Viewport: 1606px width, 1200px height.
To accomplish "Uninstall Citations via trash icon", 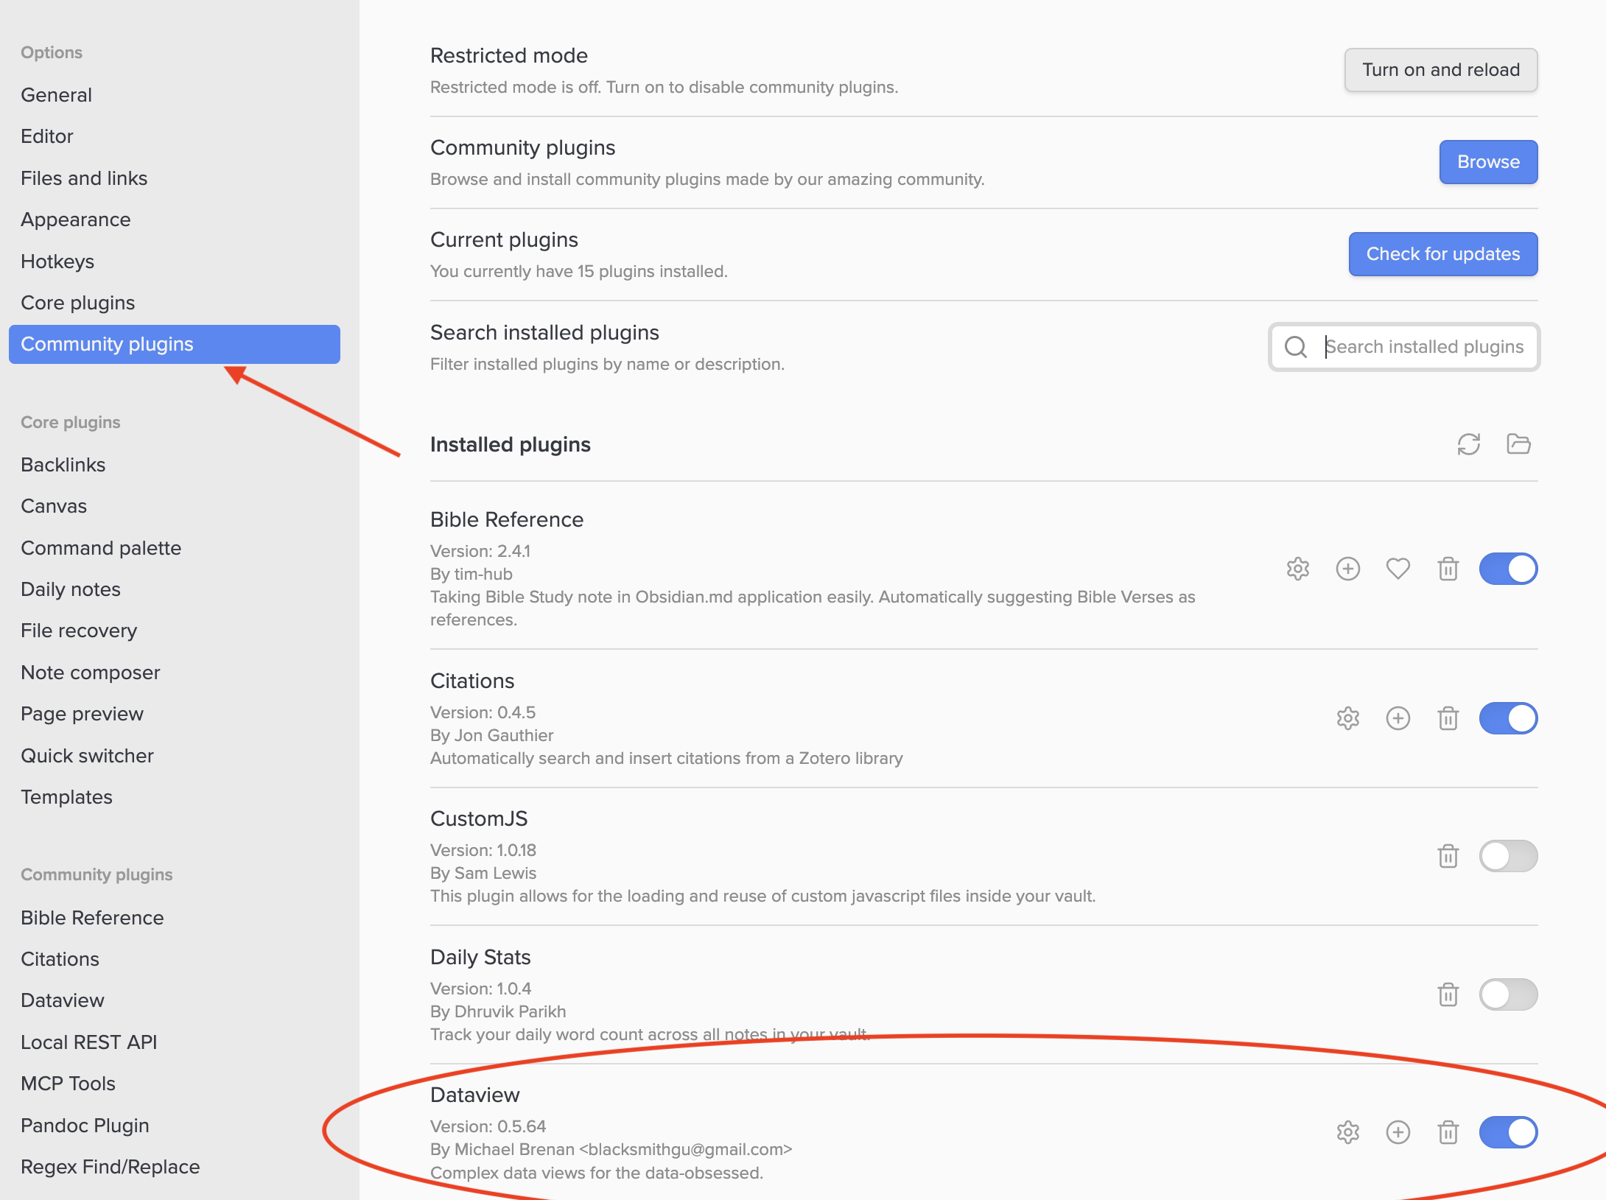I will tap(1448, 718).
